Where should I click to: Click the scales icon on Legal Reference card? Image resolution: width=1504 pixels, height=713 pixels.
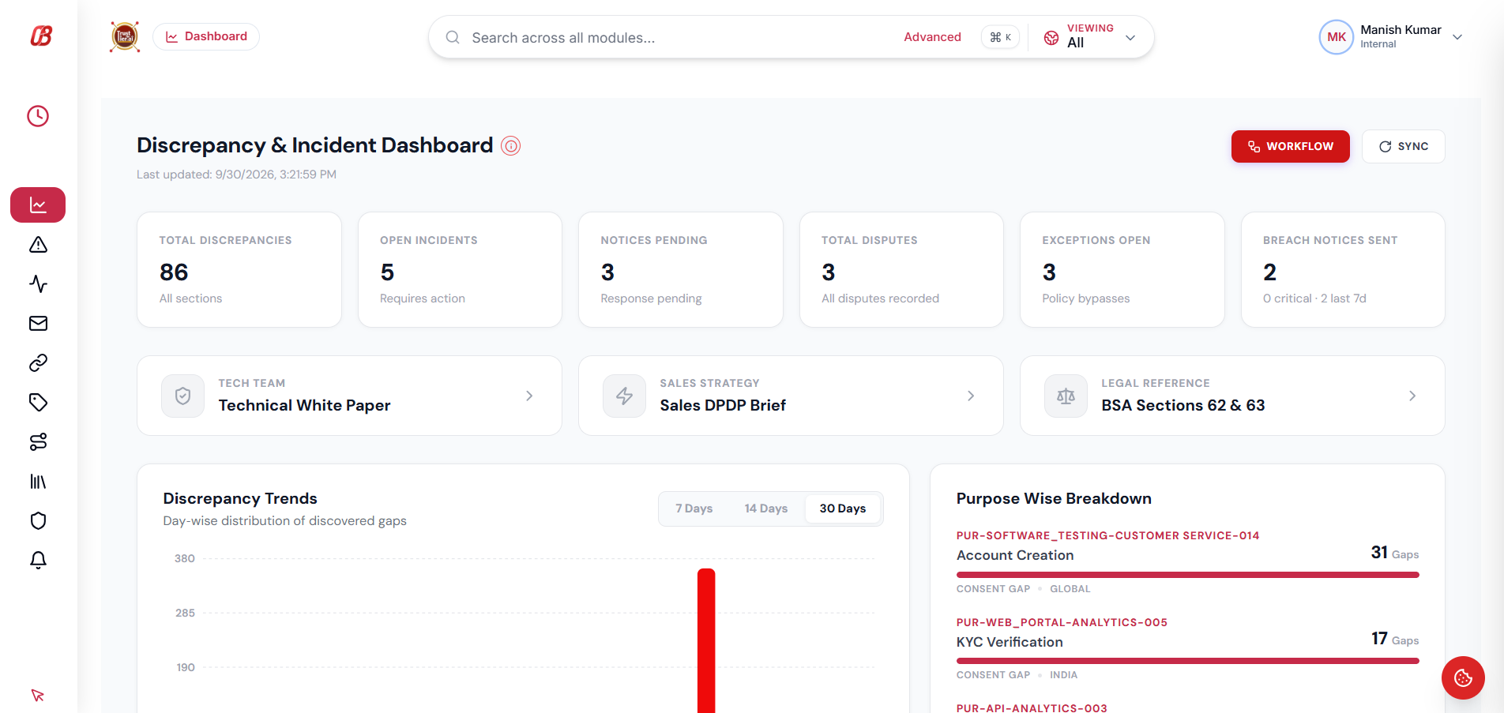coord(1066,396)
